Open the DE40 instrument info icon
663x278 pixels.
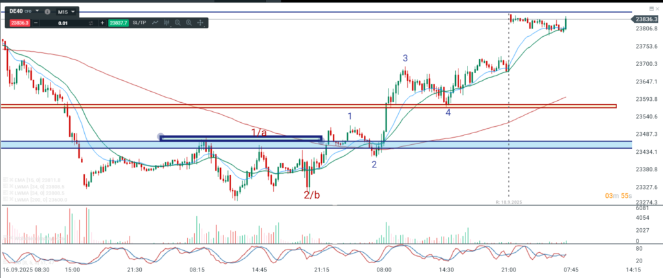pos(48,12)
